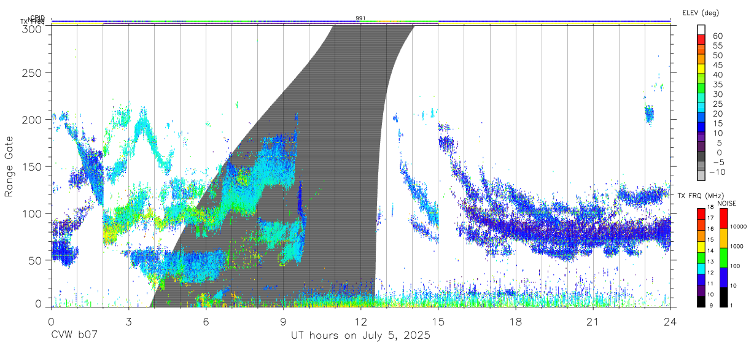Screen dimensions: 754x348
Task: Click the "10000" label on the noise scale
Action: tap(737, 226)
